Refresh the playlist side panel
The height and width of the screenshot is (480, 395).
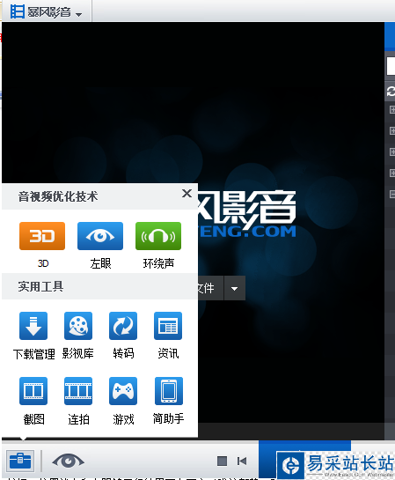[391, 92]
